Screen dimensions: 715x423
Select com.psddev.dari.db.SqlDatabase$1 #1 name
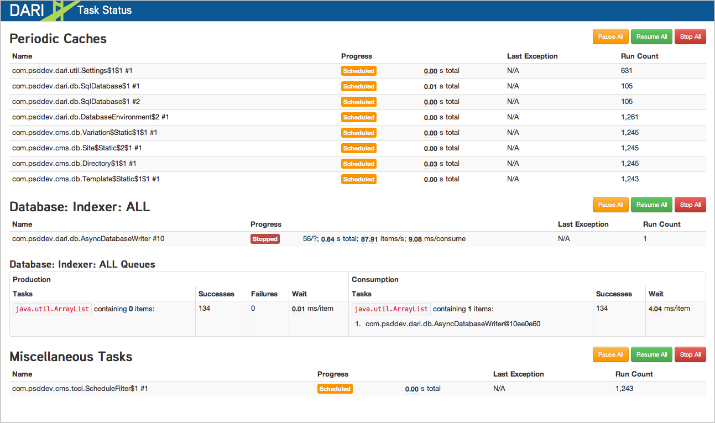click(76, 86)
